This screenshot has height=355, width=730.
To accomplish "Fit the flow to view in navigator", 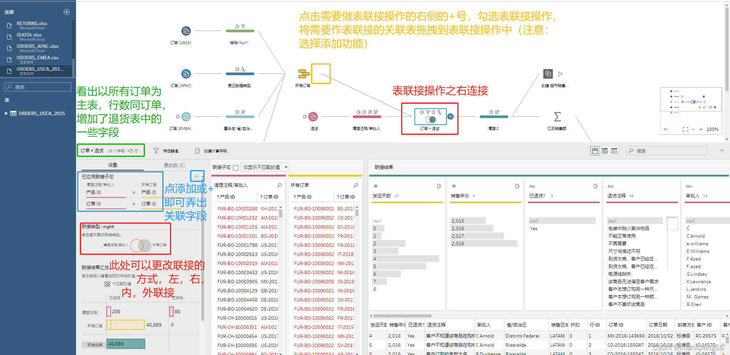I will (x=686, y=129).
